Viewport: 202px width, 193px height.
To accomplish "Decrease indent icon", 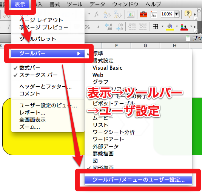I will point(132,27).
